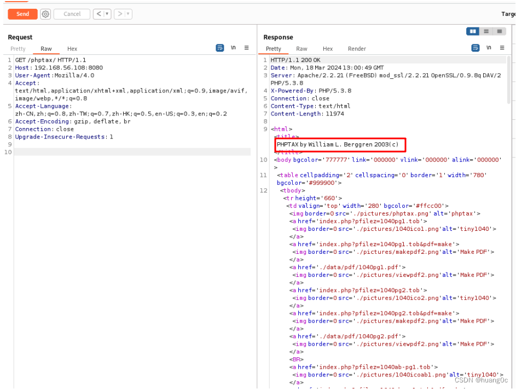Open Response panel hamburger menu
This screenshot has height=389, width=516.
[x=502, y=48]
